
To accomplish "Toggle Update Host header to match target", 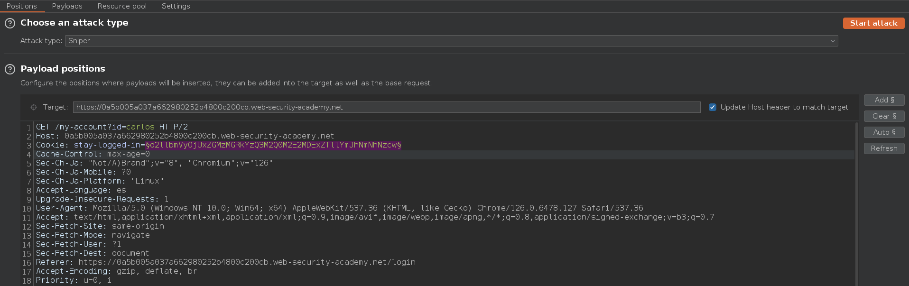I will [712, 107].
